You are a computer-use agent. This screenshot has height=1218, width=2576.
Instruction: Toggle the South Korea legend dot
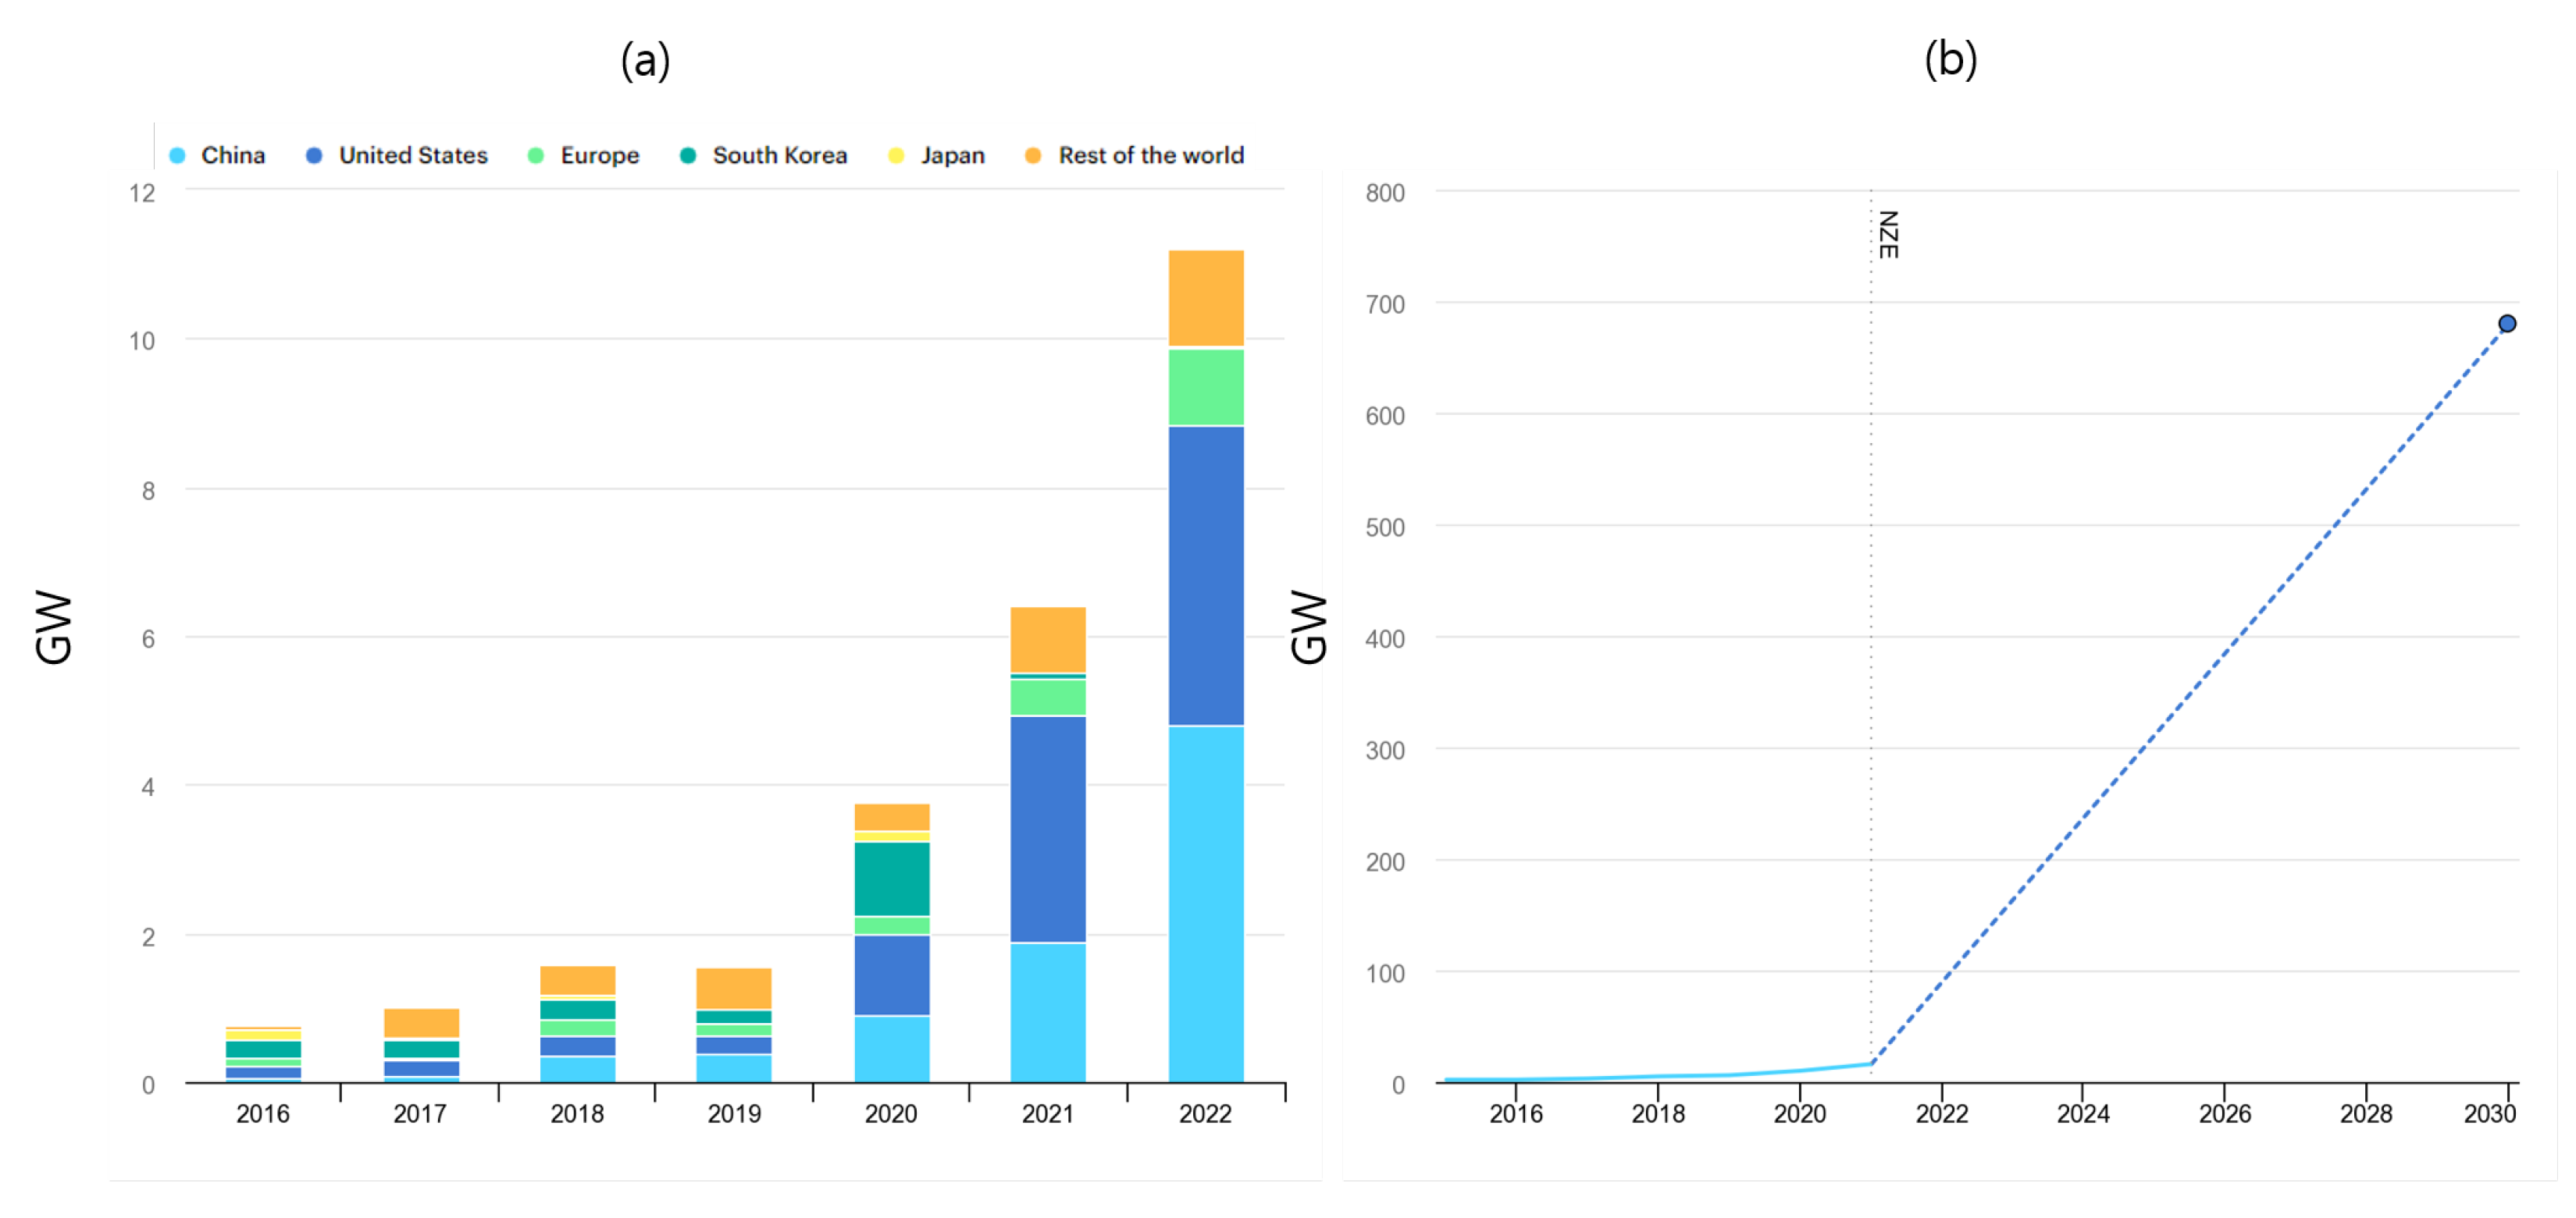[688, 156]
